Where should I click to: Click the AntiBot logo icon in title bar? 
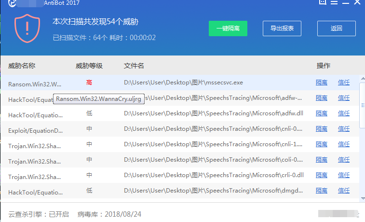[x=12, y=3]
